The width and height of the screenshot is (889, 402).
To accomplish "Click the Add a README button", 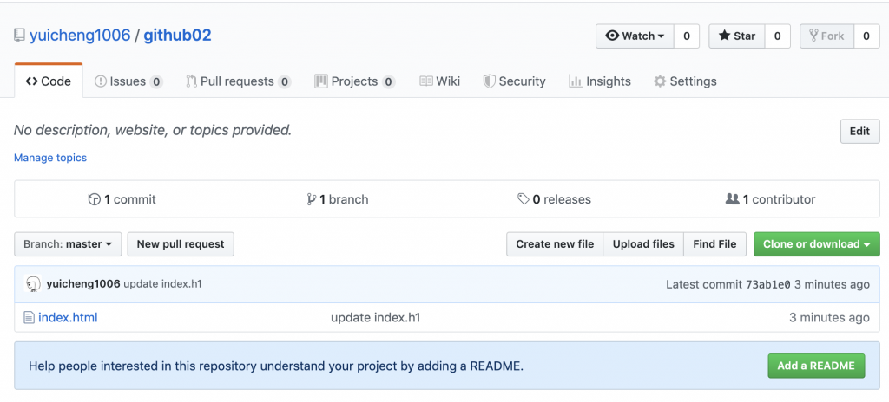I will coord(816,366).
